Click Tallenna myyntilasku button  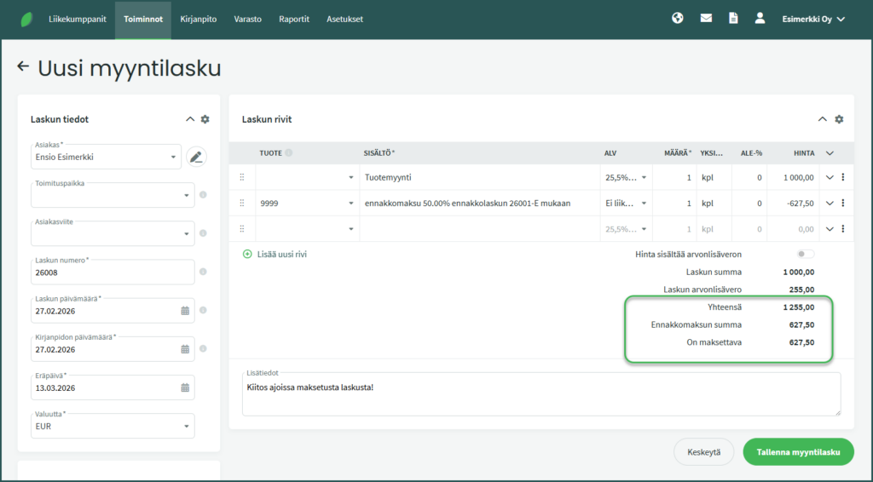tap(798, 452)
